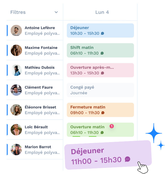Click Maxime Fontaine's avatar picture
The image size is (165, 174).
point(16,50)
